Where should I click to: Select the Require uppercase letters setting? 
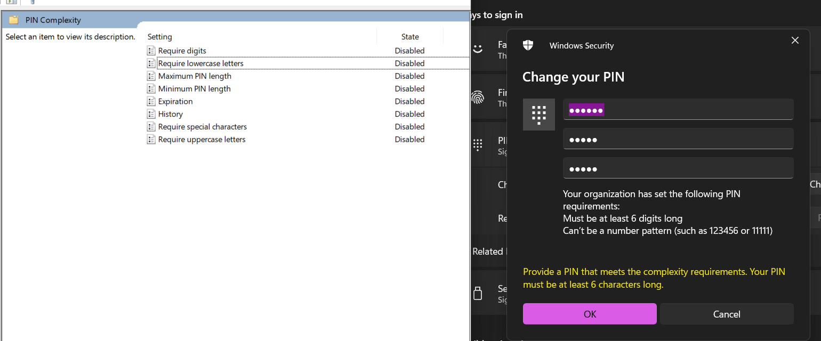point(202,140)
